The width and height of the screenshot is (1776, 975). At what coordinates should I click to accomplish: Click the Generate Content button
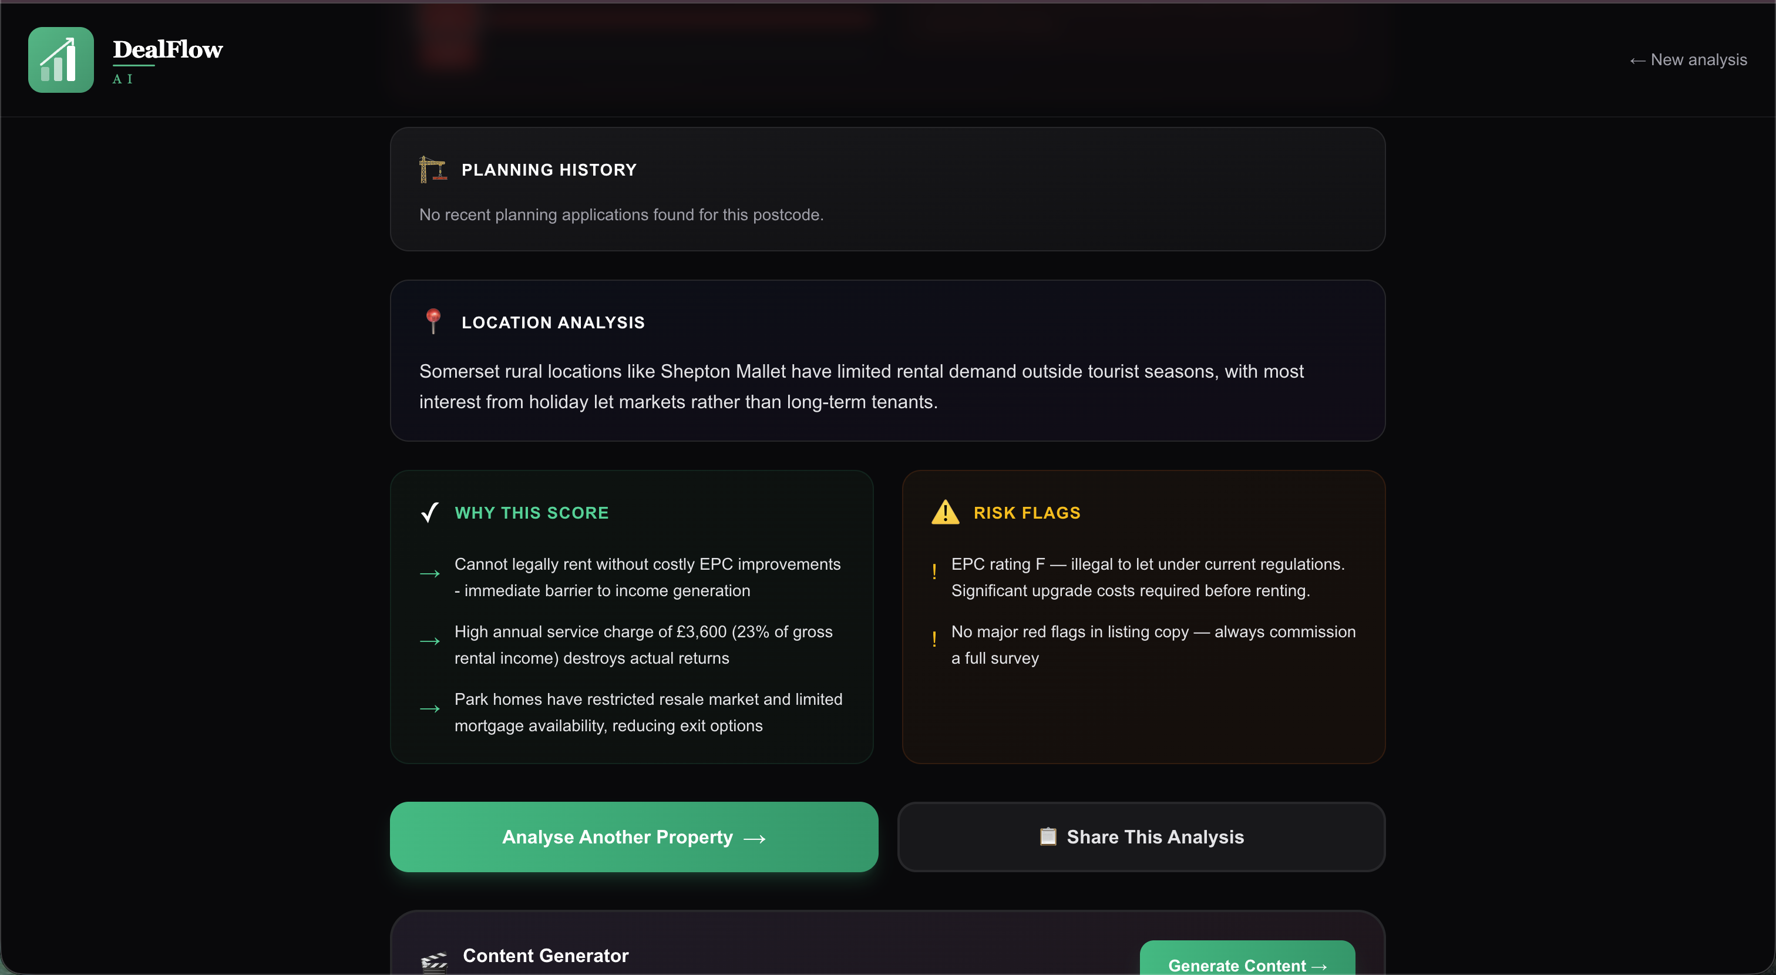tap(1245, 966)
